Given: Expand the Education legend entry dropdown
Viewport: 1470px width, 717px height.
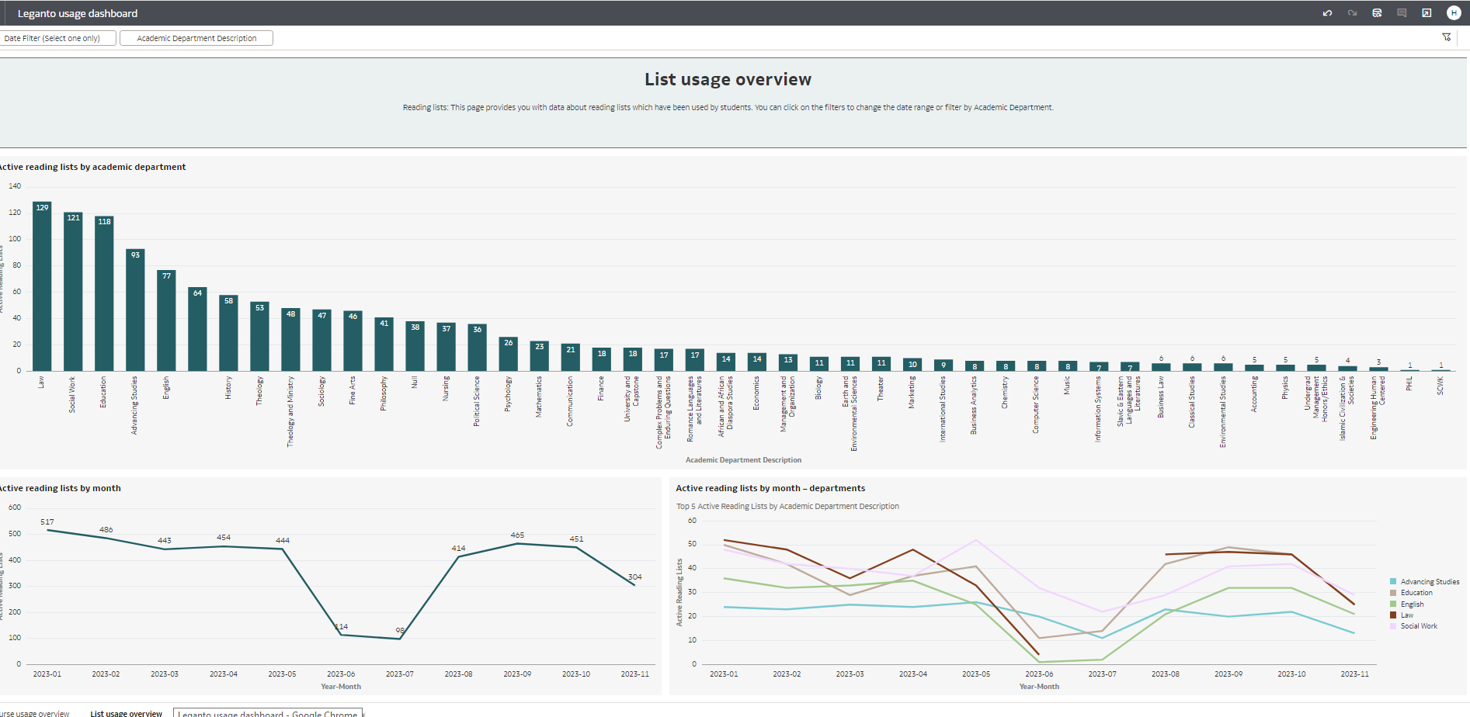Looking at the screenshot, I should (x=1415, y=592).
